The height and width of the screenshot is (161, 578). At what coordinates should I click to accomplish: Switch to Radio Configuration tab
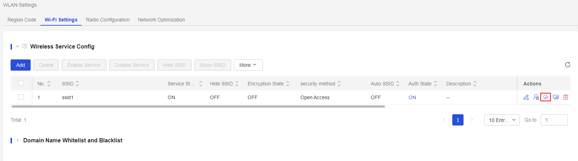point(108,20)
